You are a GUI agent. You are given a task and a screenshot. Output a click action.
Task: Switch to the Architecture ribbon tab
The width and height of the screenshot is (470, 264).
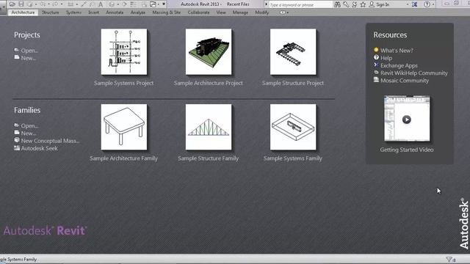pyautogui.click(x=23, y=12)
